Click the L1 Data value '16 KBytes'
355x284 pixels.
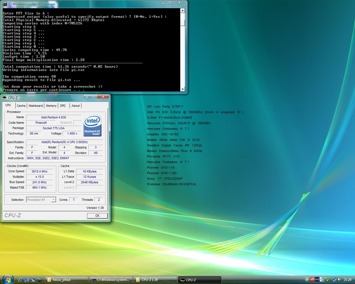pos(90,171)
